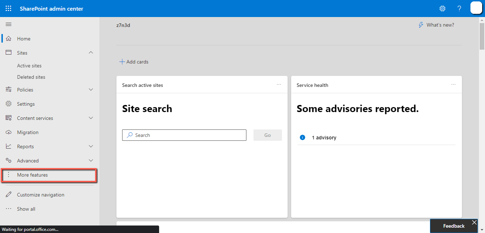The image size is (485, 233).
Task: Open the Settings navigation item
Action: (50, 104)
